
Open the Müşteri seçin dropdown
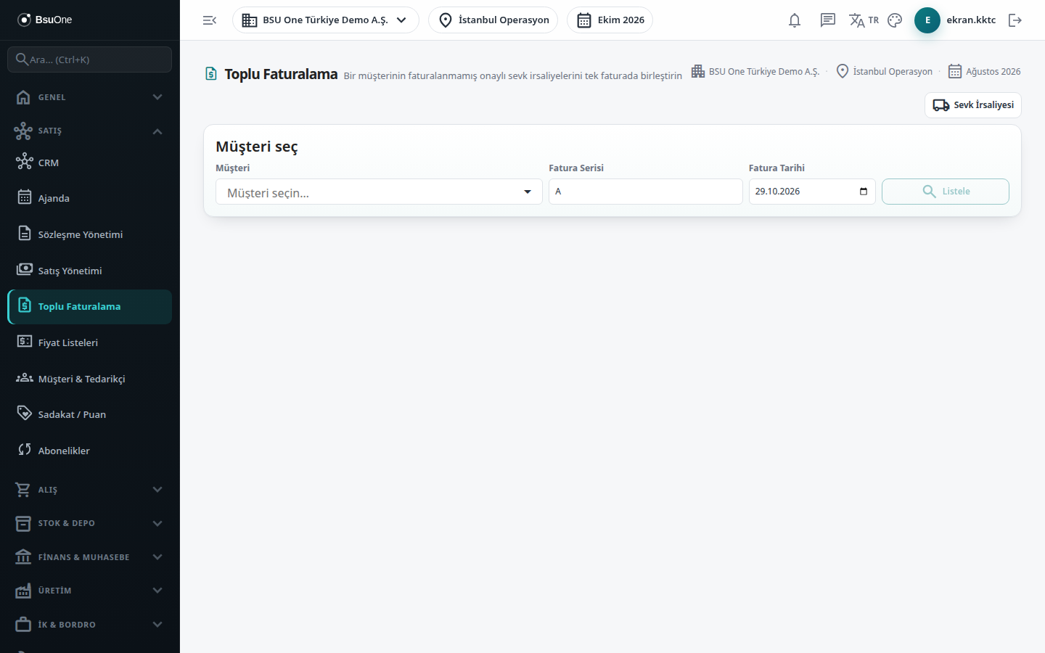(x=379, y=192)
